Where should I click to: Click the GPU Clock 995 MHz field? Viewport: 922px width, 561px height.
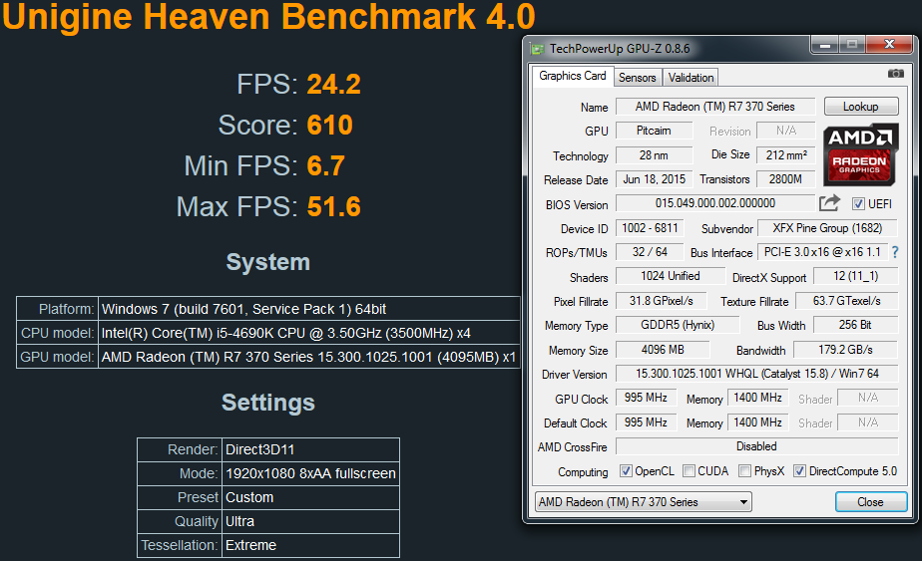646,398
